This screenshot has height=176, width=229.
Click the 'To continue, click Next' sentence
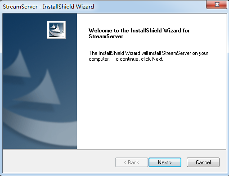pos(138,59)
